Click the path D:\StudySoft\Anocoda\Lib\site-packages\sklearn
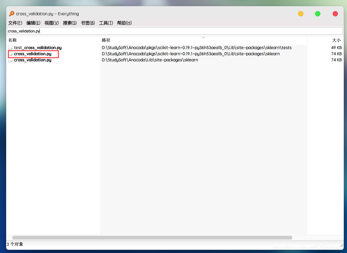The image size is (347, 253). point(150,60)
